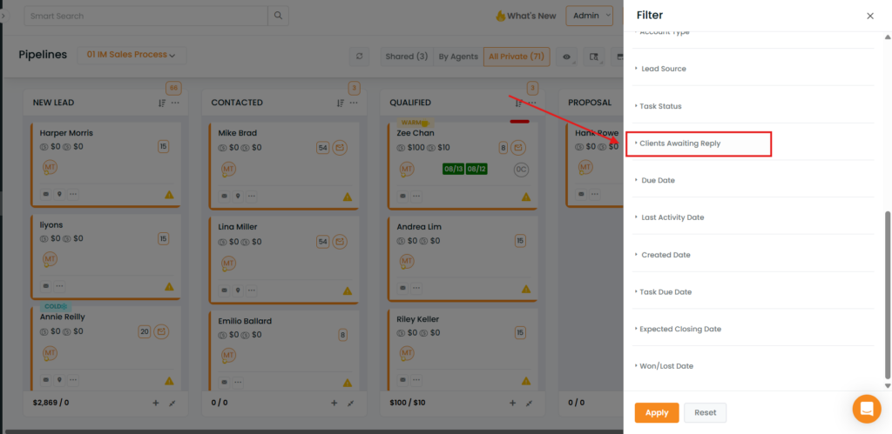Click the email icon on Annie Reilly card
This screenshot has width=892, height=434.
[x=161, y=331]
